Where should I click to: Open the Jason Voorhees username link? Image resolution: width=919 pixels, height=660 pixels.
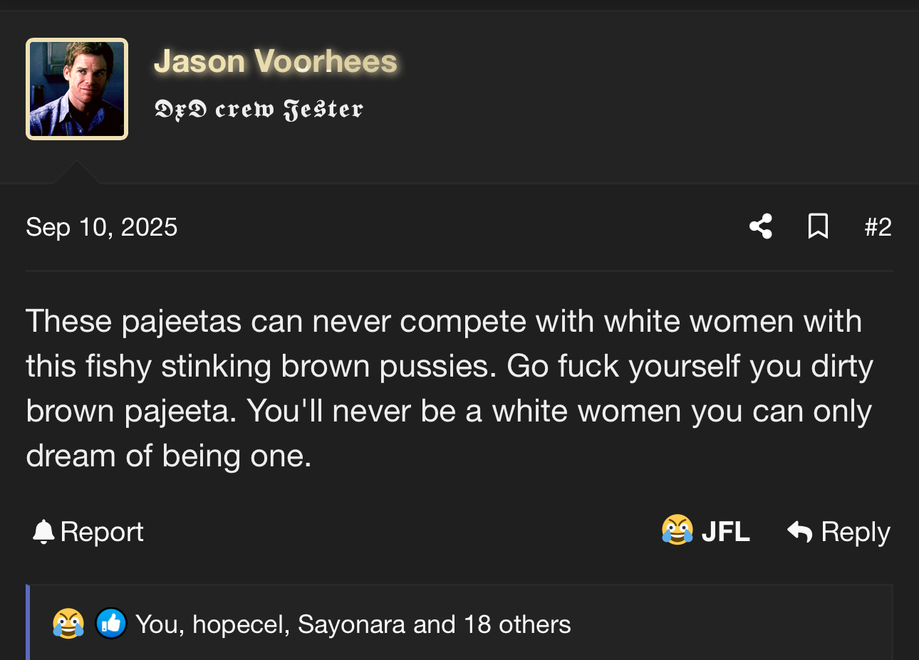click(276, 61)
